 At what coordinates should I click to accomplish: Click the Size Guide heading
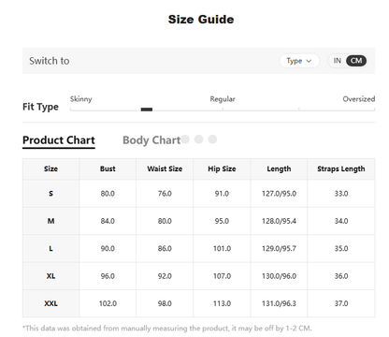[x=201, y=20]
